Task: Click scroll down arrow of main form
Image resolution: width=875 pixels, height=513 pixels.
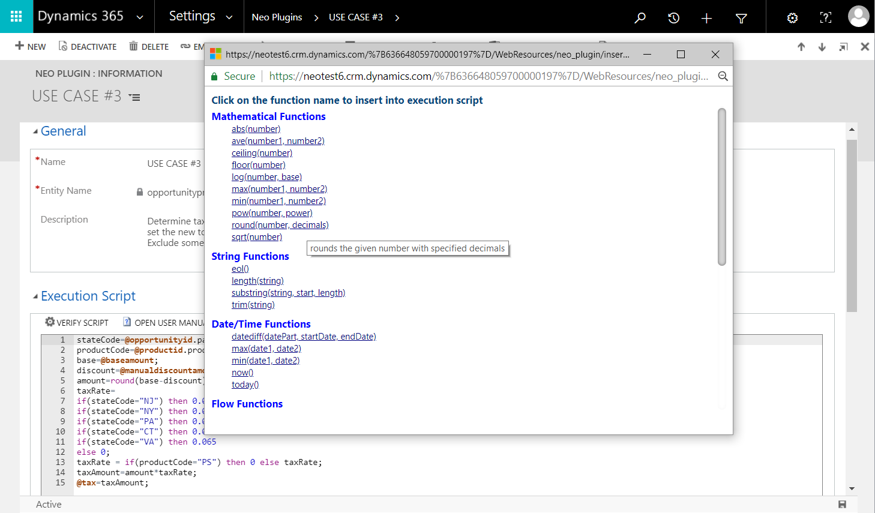Action: coord(852,489)
